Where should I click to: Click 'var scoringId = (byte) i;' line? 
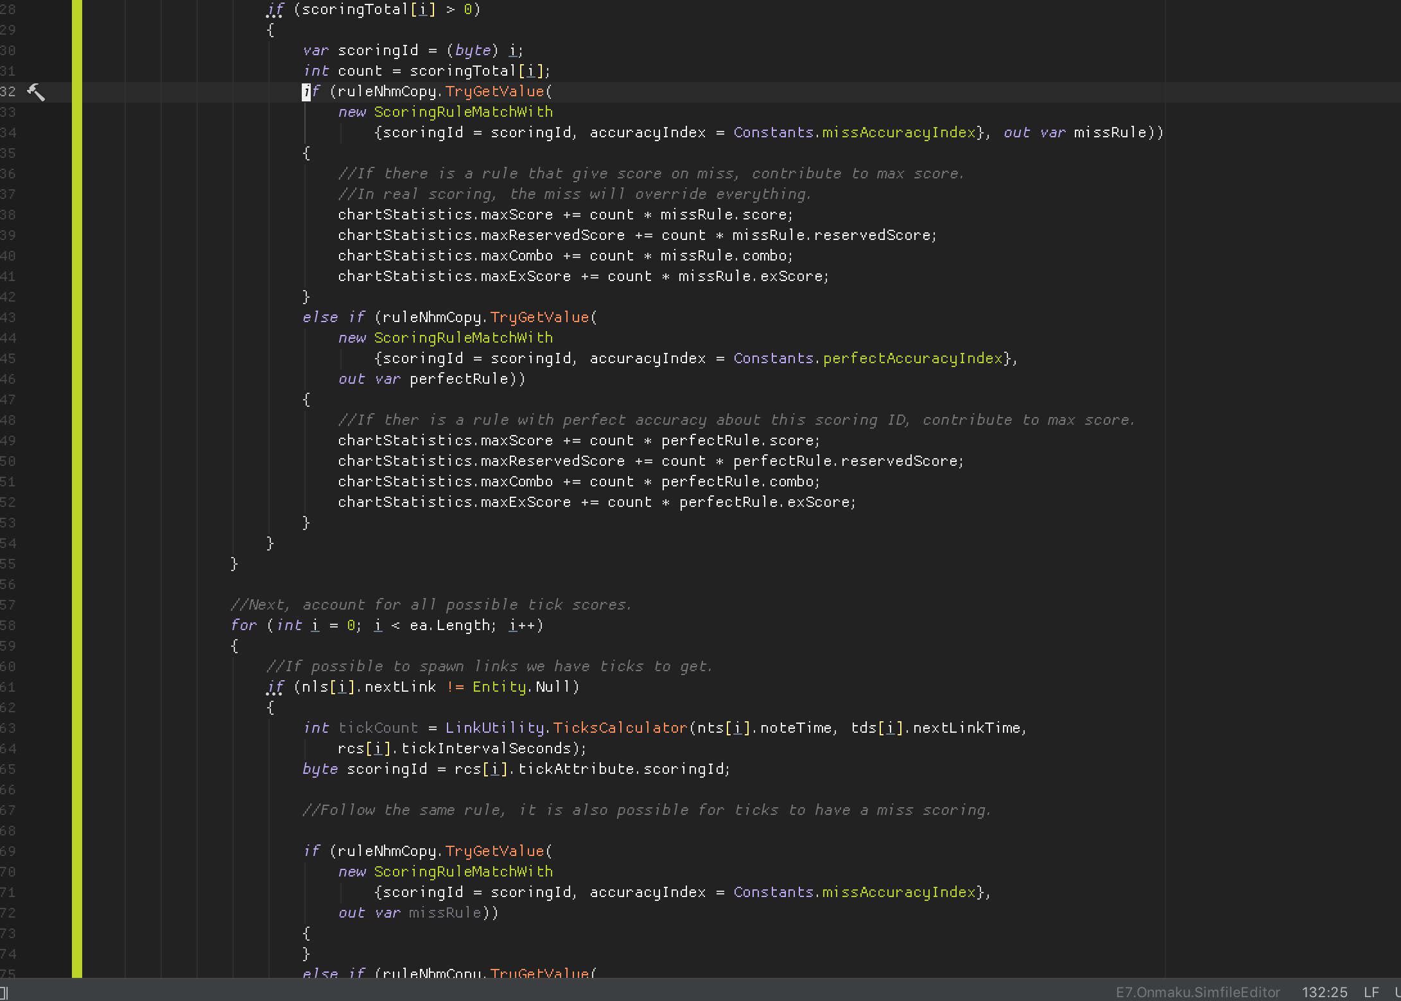tap(413, 51)
